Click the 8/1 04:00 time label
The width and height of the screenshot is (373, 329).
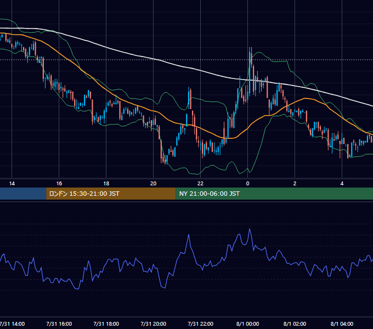(342, 324)
